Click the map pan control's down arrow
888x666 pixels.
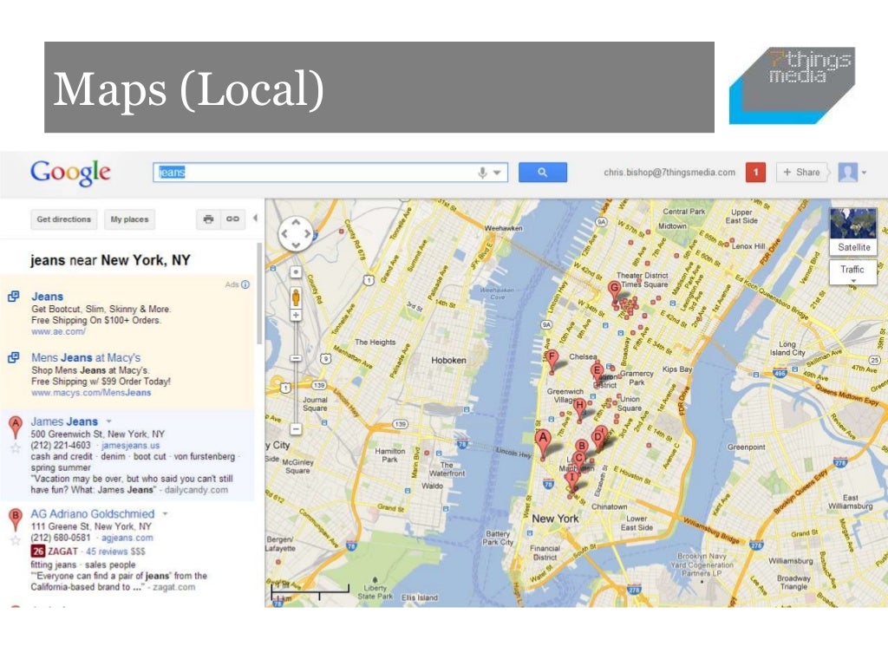(296, 245)
